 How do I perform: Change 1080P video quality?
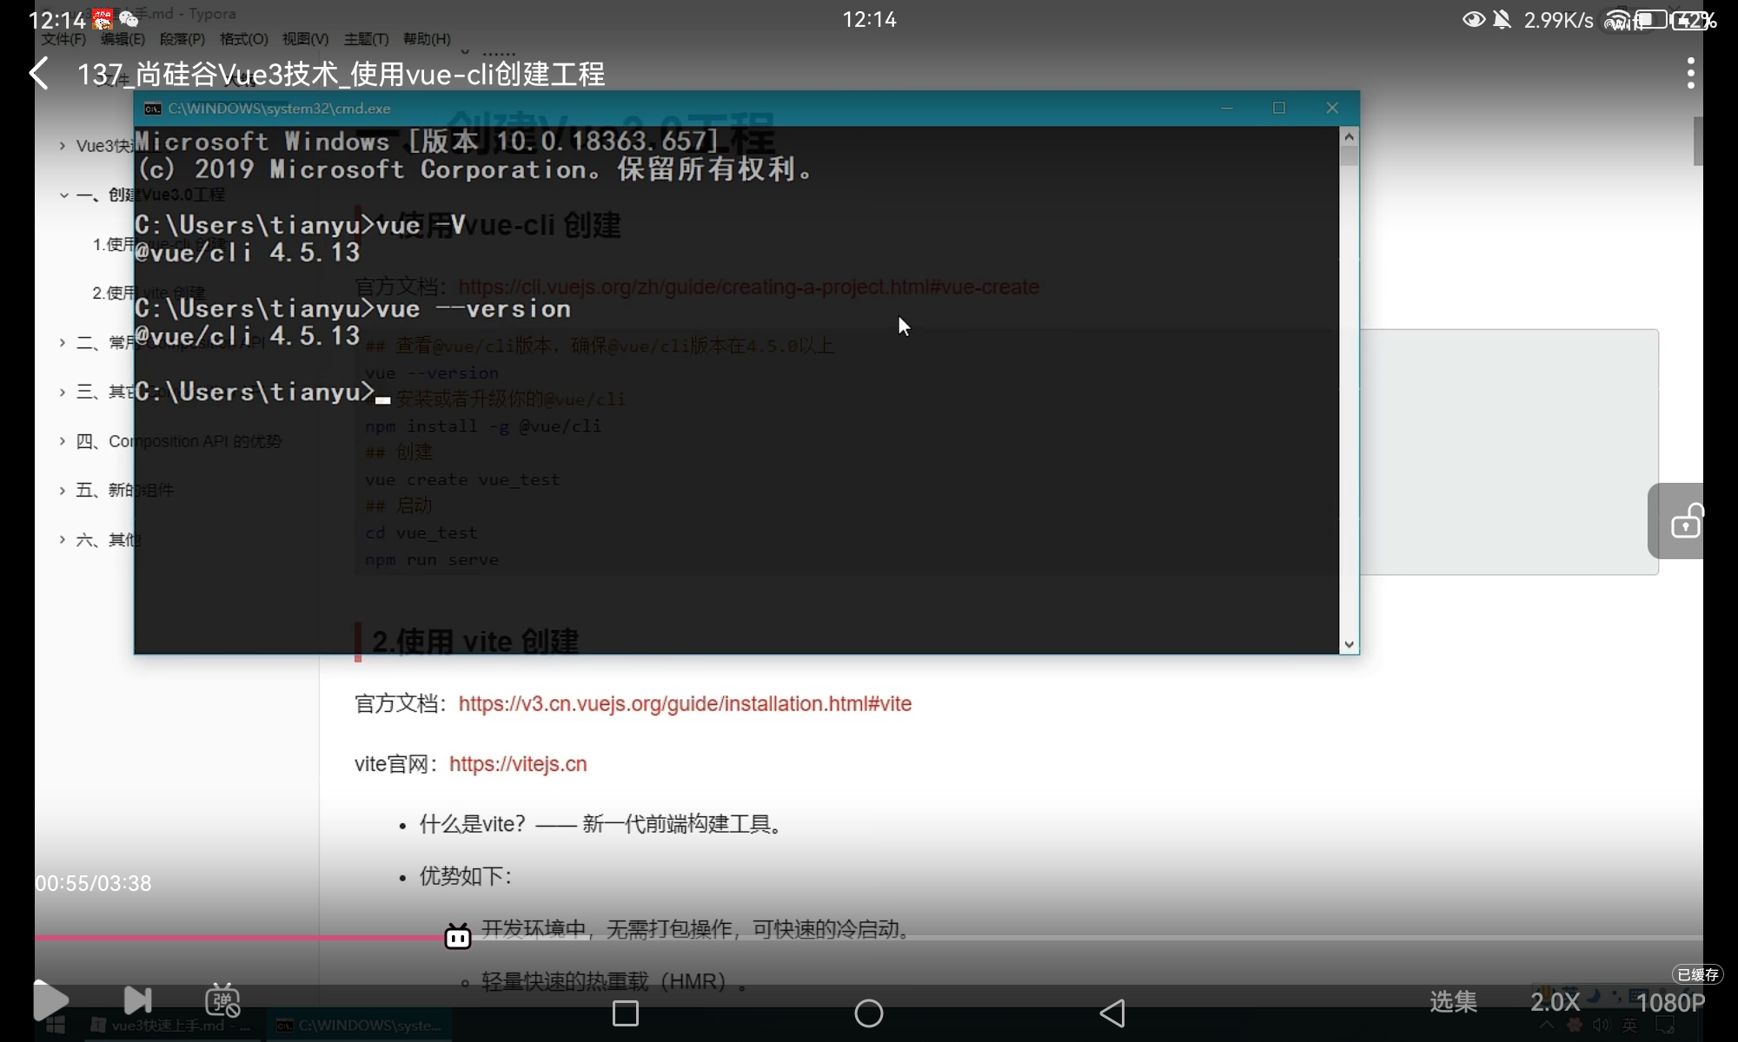(x=1669, y=1003)
